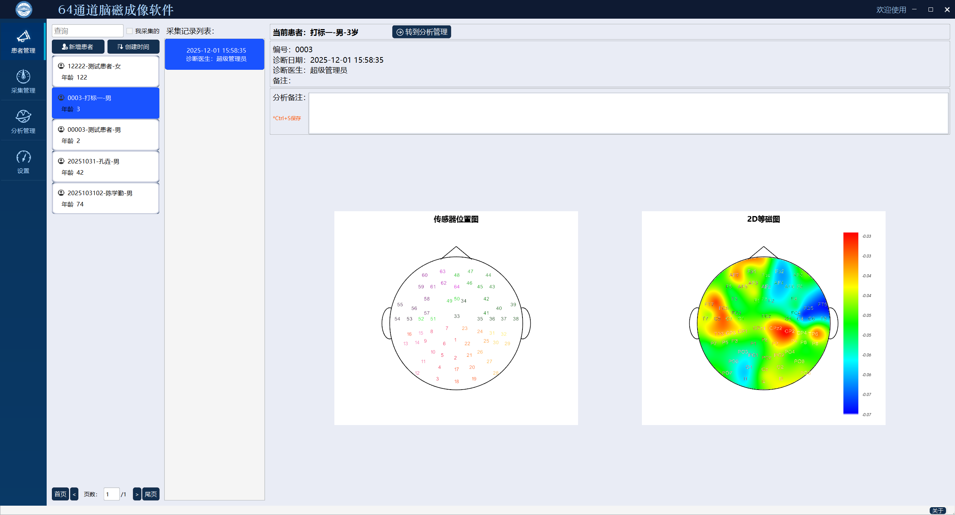The height and width of the screenshot is (515, 955).
Task: Click the user icon of patient 2025103102-陈学勤-男
Action: pos(61,193)
